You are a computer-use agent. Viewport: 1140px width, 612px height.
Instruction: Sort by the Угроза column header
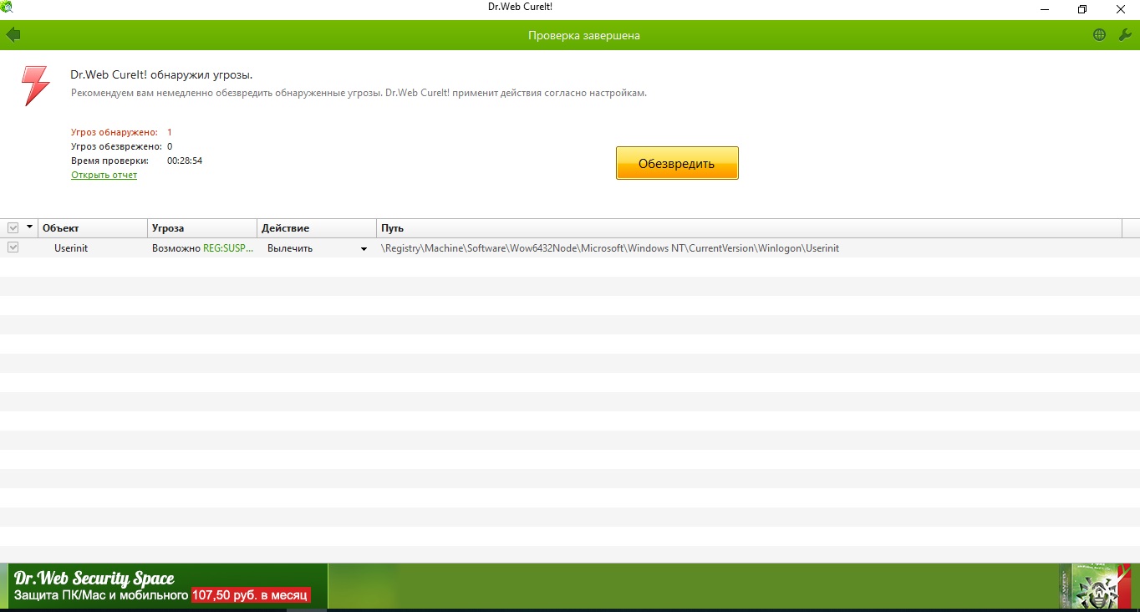pos(202,228)
